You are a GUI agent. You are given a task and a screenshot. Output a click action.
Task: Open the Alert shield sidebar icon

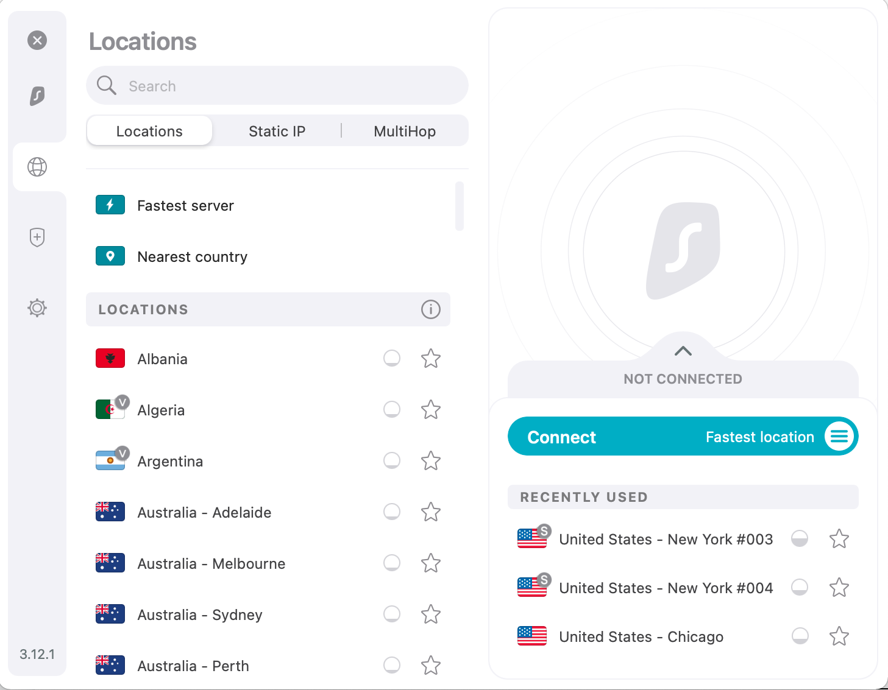click(37, 237)
